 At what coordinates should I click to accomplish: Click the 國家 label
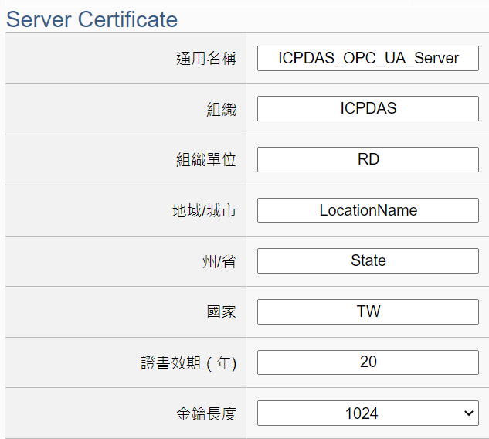(222, 312)
